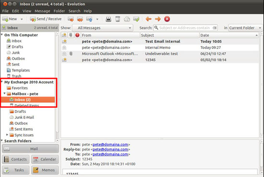The width and height of the screenshot is (264, 177).
Task: Open the Current Folder scope dropdown
Action: click(x=245, y=28)
